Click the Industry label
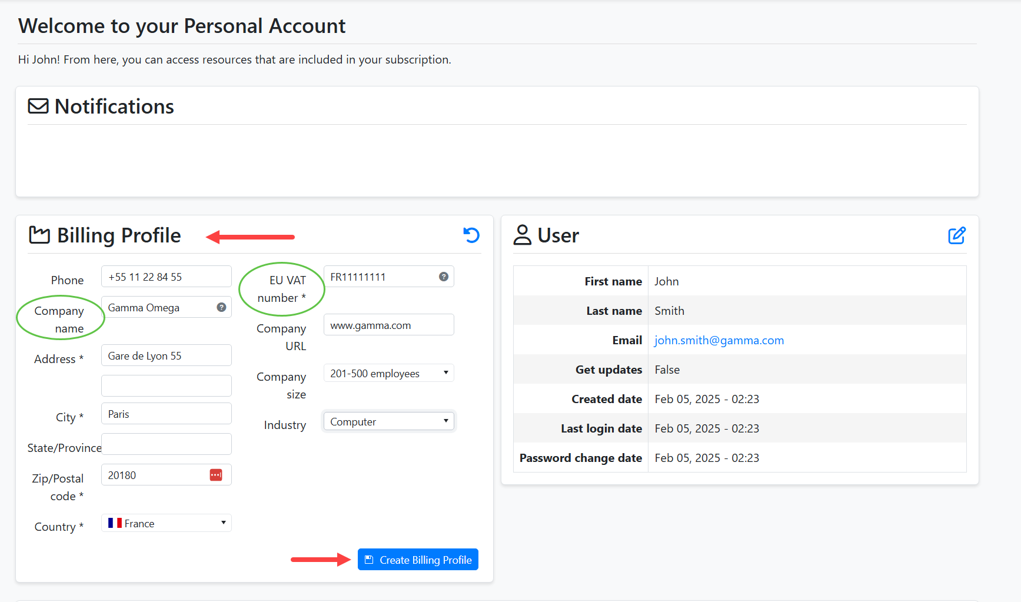 [285, 425]
